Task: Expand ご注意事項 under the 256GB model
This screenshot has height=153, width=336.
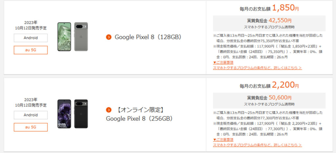Action: pyautogui.click(x=223, y=140)
